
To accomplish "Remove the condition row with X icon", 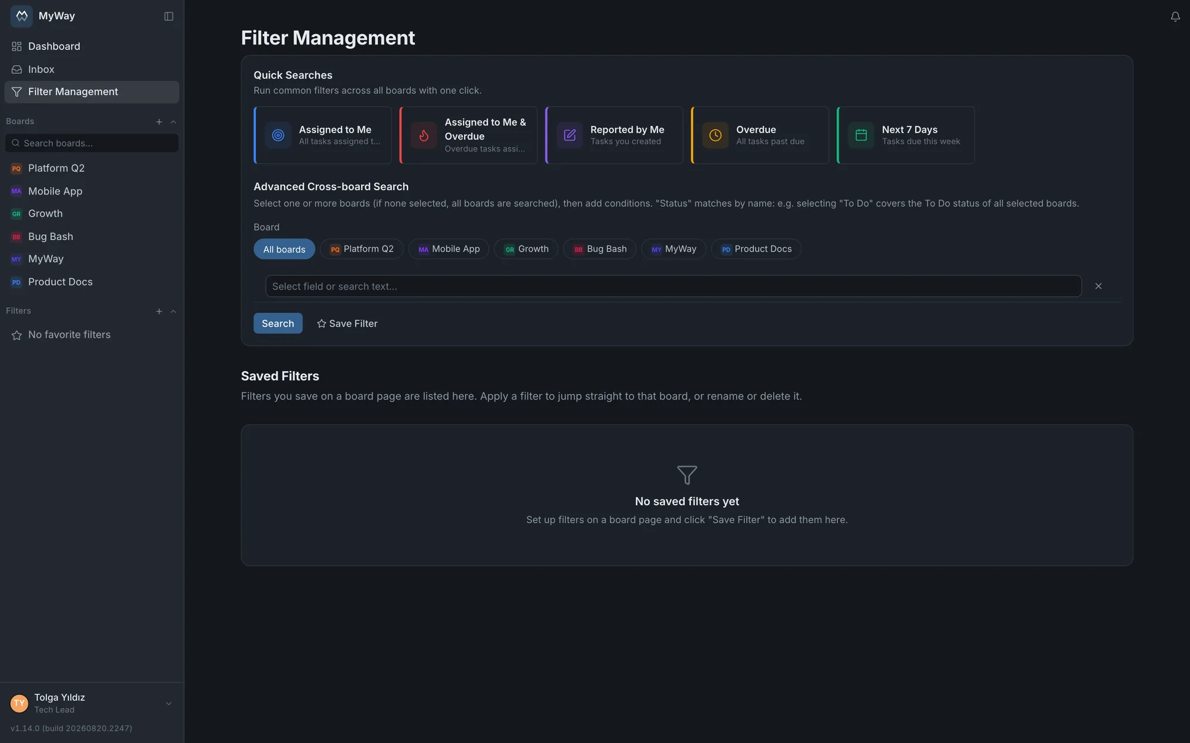I will (x=1098, y=287).
